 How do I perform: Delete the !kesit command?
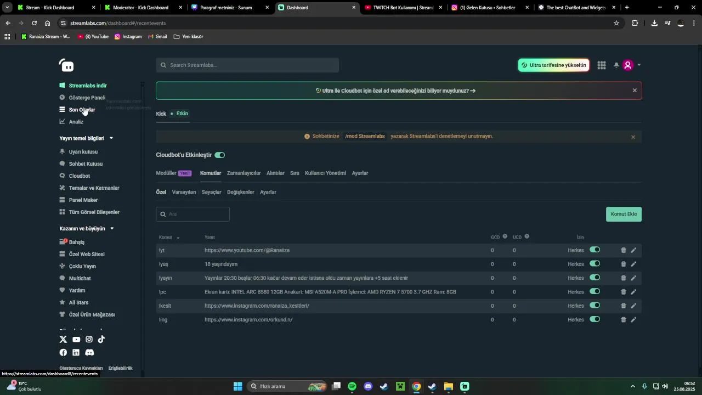click(x=623, y=306)
